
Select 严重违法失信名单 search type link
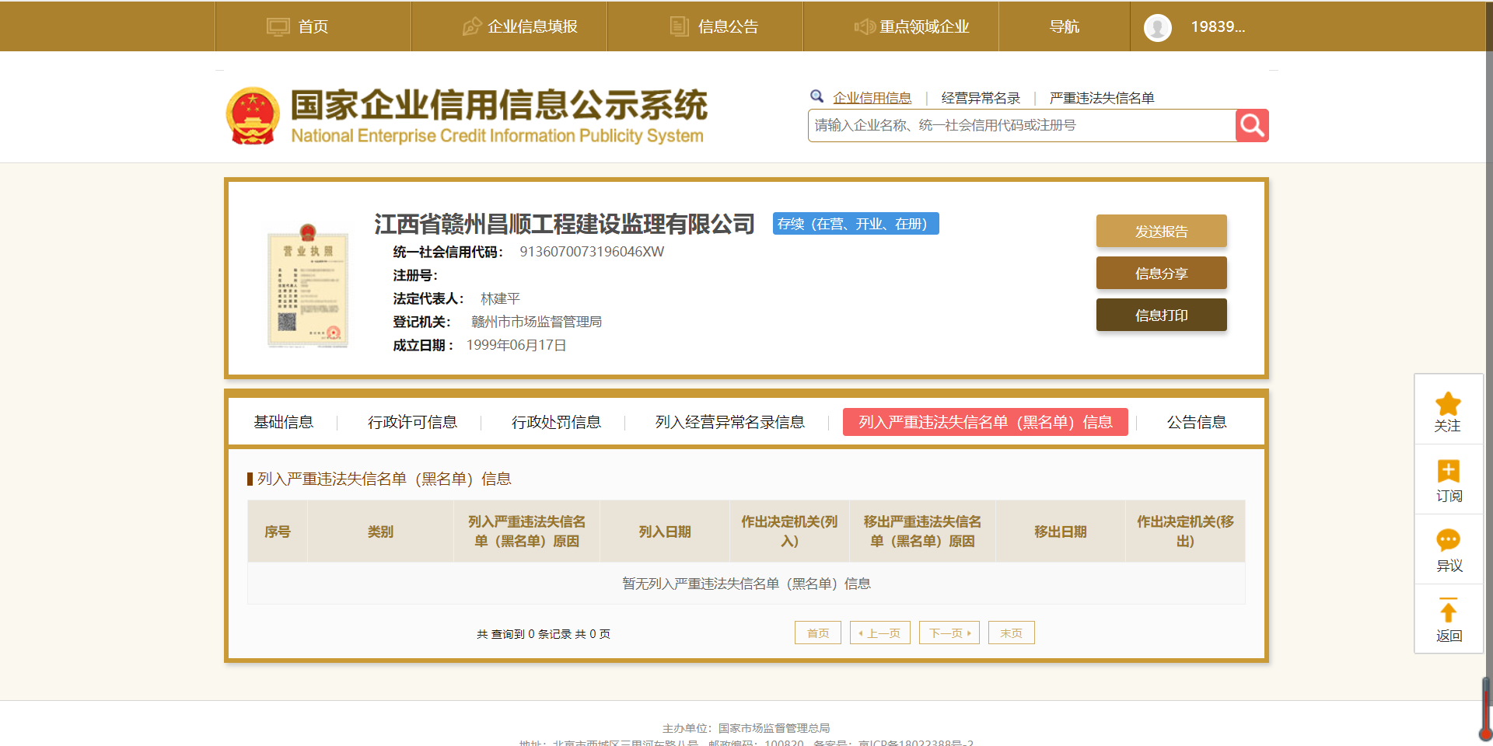click(x=1101, y=98)
